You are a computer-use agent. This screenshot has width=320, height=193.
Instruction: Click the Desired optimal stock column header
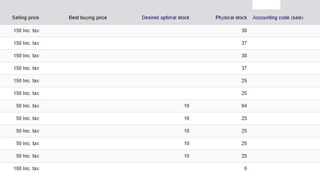(x=166, y=17)
